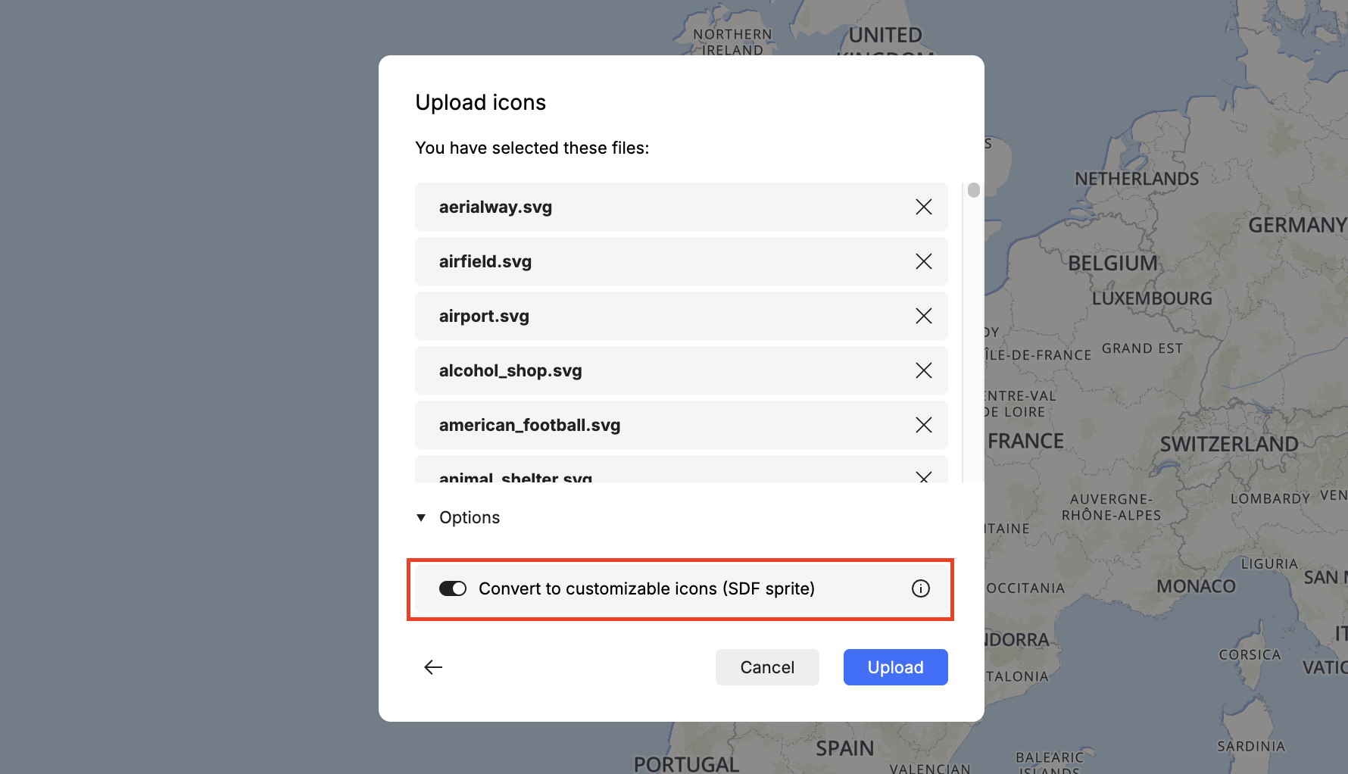Viewport: 1348px width, 774px height.
Task: Remove the partially visible animal_shelter.svg file
Action: pyautogui.click(x=923, y=476)
